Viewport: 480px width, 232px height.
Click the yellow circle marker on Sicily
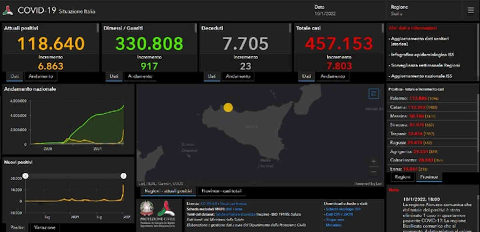pos(228,107)
